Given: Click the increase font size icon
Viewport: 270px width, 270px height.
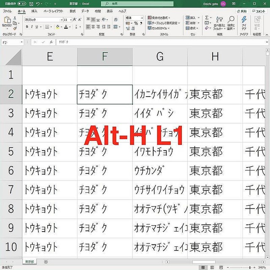Looking at the screenshot, I should [75, 19].
